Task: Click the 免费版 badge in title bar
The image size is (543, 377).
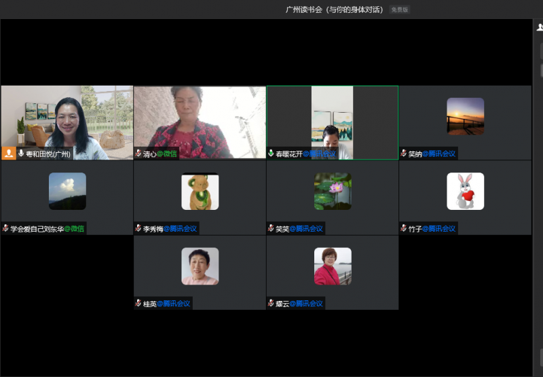Action: [x=400, y=10]
